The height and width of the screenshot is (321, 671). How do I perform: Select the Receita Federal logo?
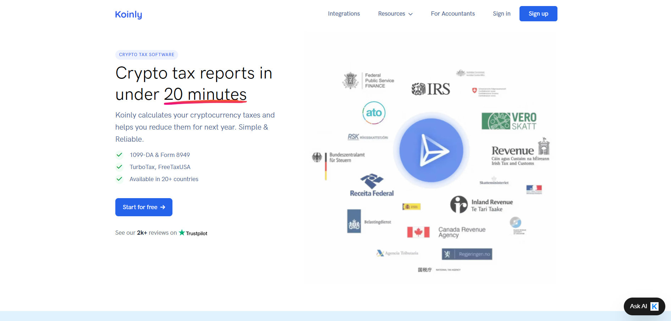372,185
